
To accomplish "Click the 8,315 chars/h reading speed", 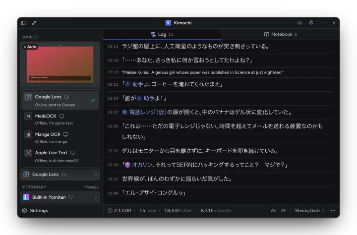I will [216, 211].
